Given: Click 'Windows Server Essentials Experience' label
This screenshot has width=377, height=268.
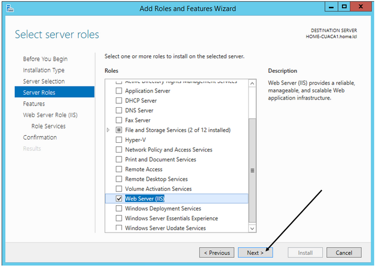Looking at the screenshot, I should [172, 218].
